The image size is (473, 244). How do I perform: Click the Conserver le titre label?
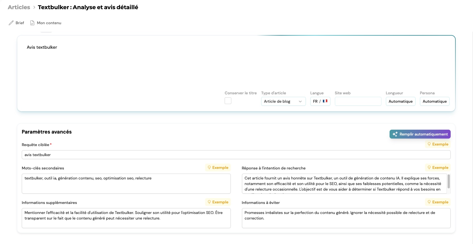[x=241, y=93]
